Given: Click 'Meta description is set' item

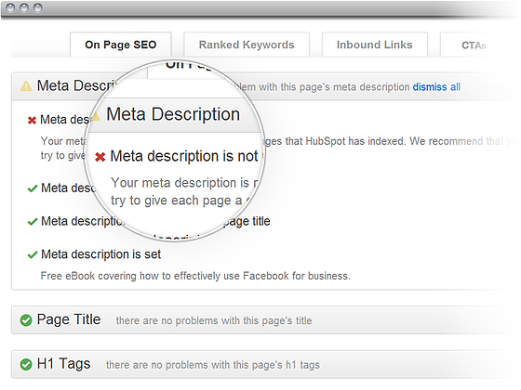Looking at the screenshot, I should 101,254.
